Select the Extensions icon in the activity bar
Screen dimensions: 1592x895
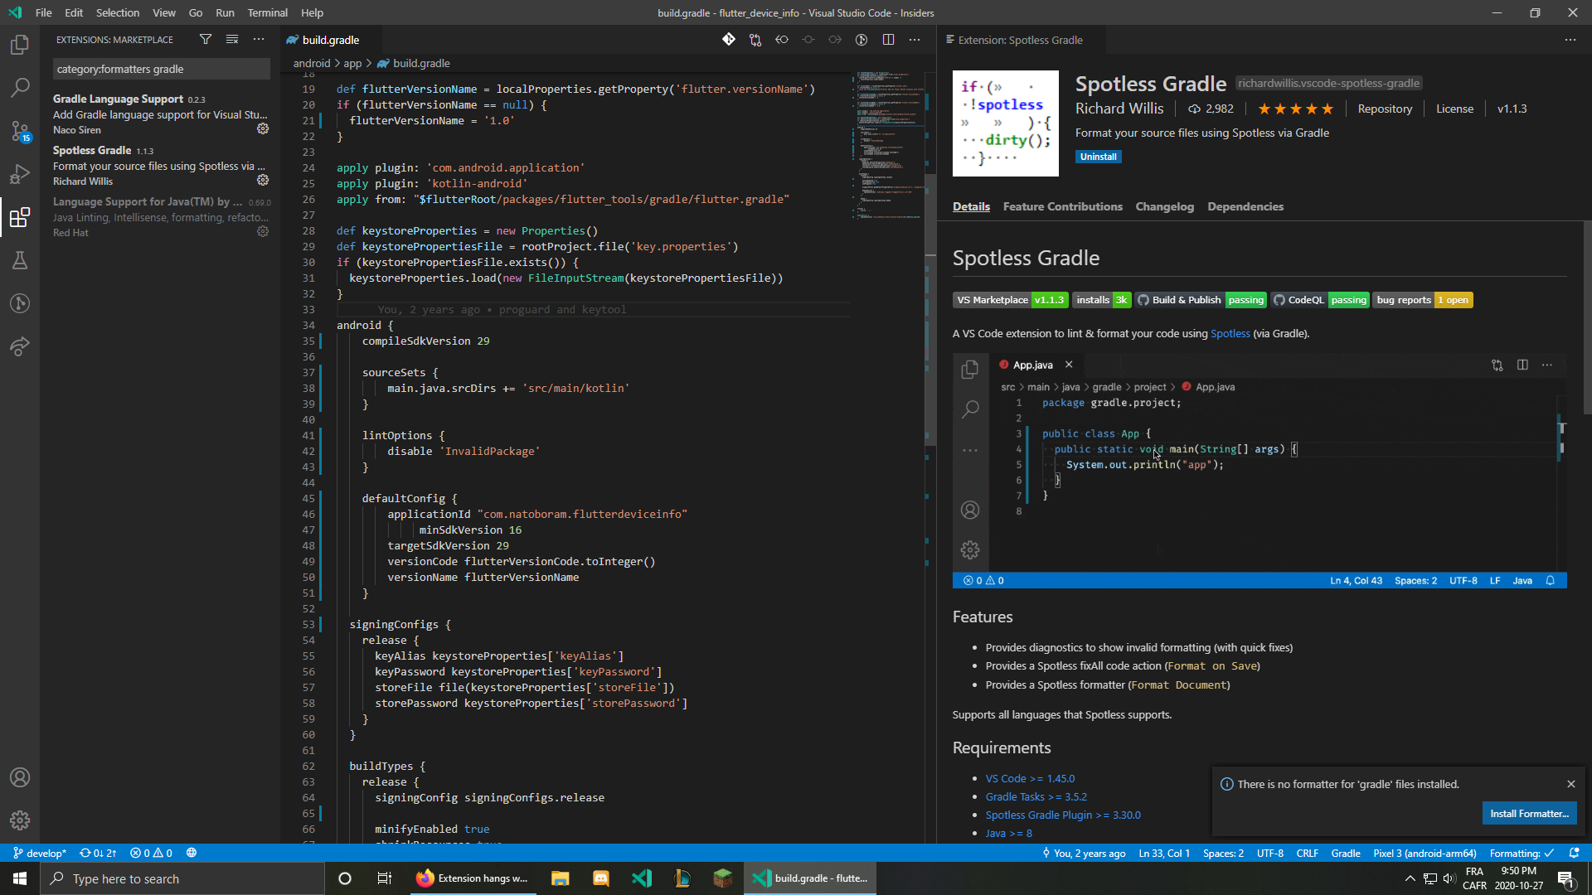[x=20, y=217]
